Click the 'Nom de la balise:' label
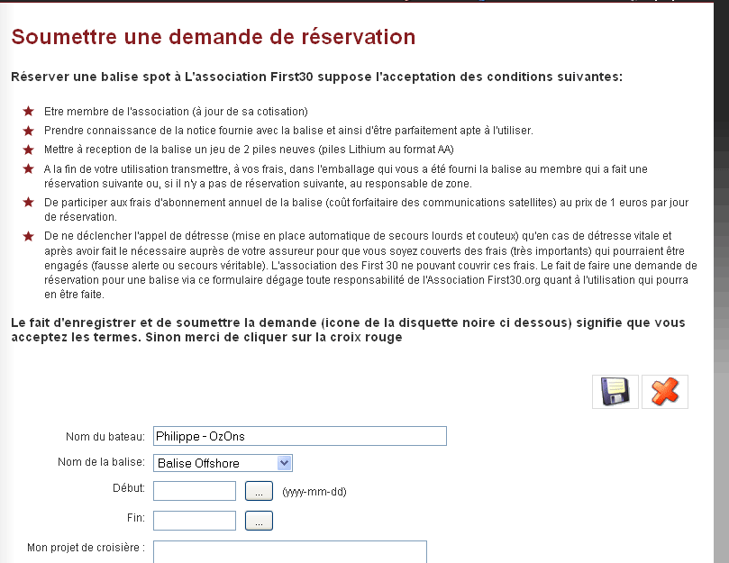 [100, 463]
